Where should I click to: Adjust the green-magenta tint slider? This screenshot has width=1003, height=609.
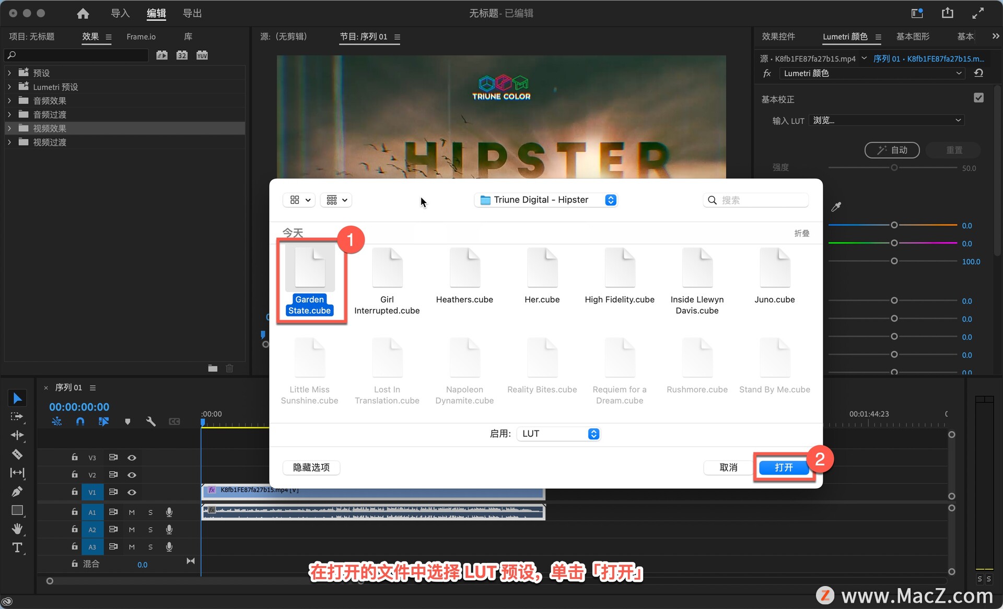(894, 243)
